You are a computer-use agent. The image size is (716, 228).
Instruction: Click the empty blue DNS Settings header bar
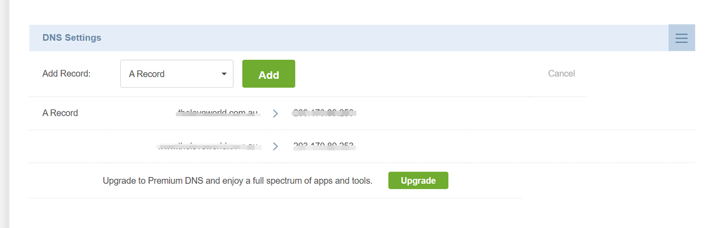click(385, 38)
